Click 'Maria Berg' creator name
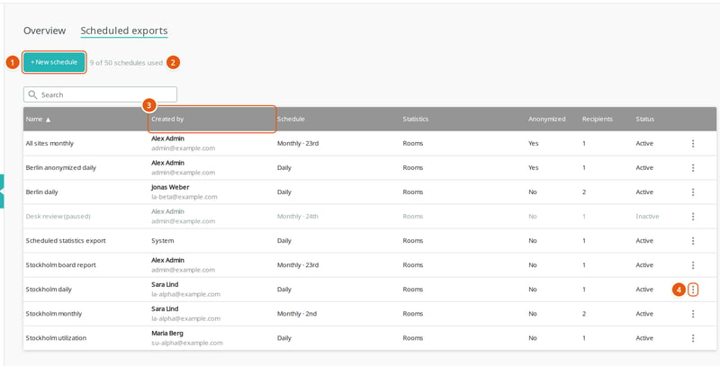720x366 pixels. [167, 333]
